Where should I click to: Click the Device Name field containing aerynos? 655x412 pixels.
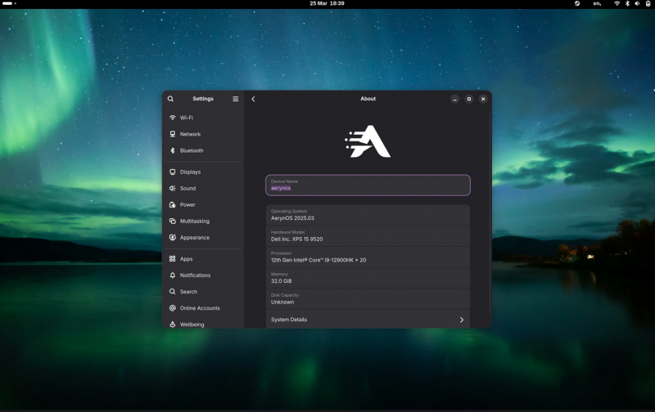coord(368,185)
